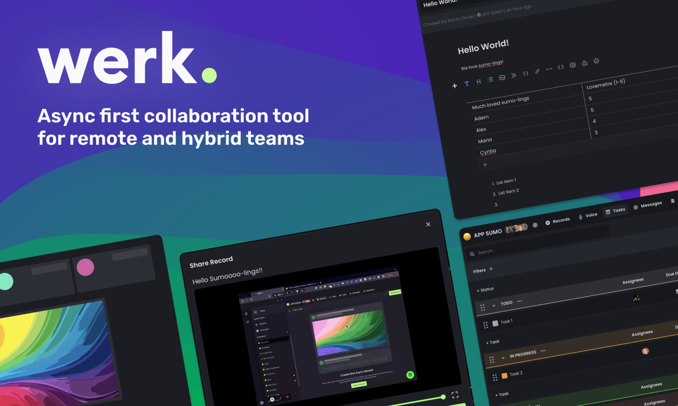Click the member avatars next to APP SUMO
Screen dimensions: 678x406
[x=517, y=228]
